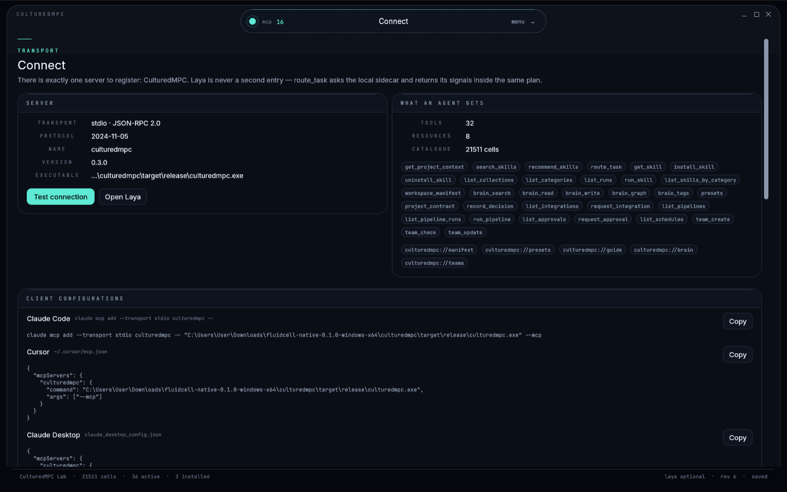787x492 pixels.
Task: Click 3 installed in status bar
Action: pyautogui.click(x=192, y=477)
